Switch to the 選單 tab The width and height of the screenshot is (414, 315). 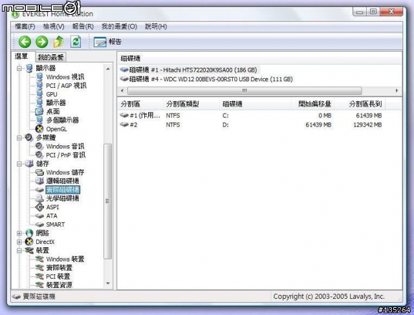click(21, 56)
